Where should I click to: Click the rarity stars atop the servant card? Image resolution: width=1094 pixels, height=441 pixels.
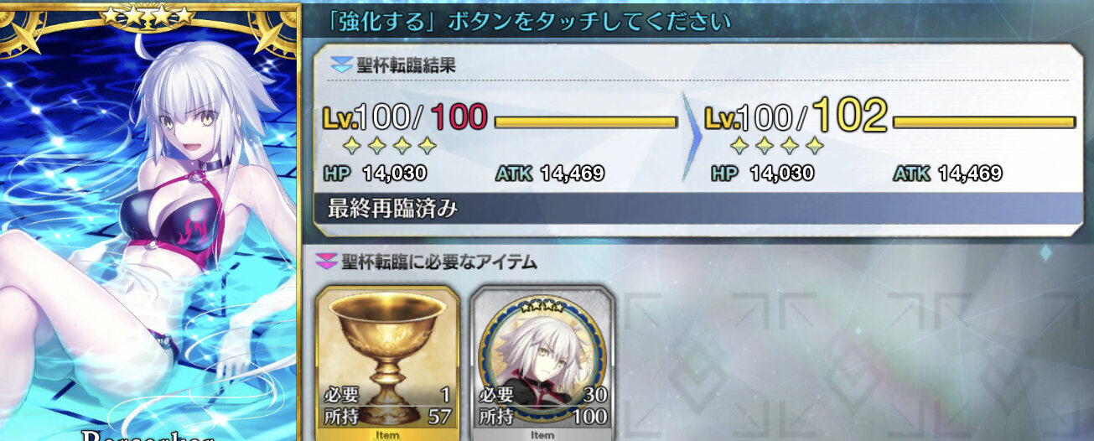click(148, 15)
